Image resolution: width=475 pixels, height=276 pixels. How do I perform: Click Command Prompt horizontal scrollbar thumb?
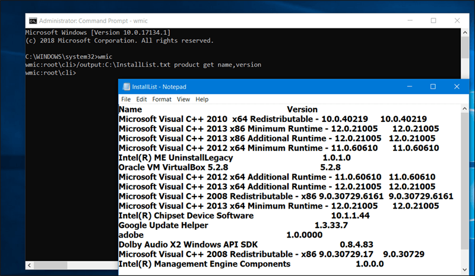tap(50, 265)
